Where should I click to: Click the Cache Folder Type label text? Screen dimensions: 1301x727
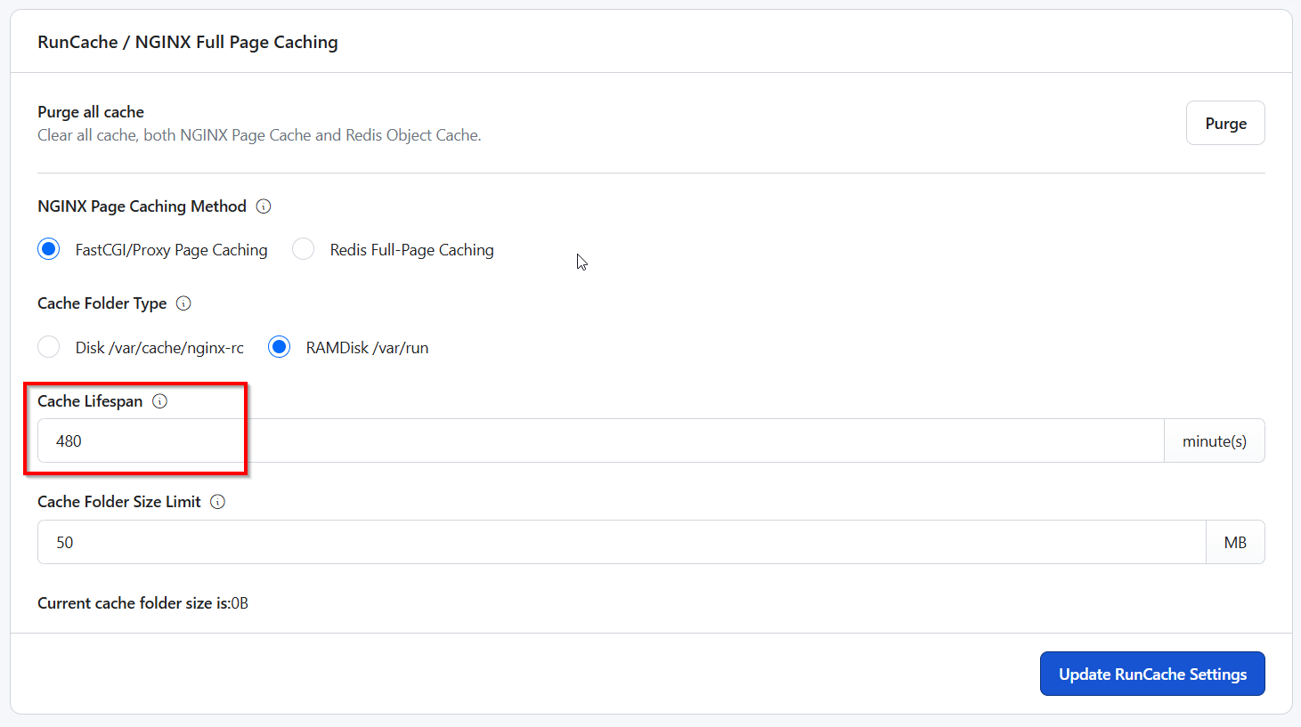(x=102, y=303)
